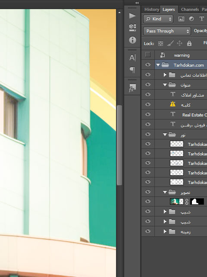Screen dimensions: 207x277
Task: Open the 3D panel cube icon
Action: (132, 28)
